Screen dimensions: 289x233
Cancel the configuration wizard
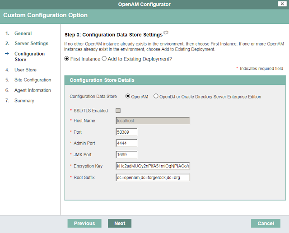coord(266,224)
